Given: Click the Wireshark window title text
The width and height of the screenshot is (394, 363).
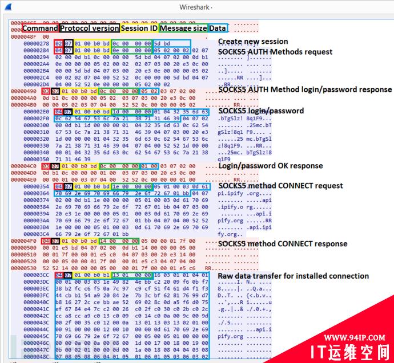Looking at the screenshot, I should click(x=195, y=7).
